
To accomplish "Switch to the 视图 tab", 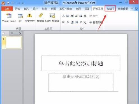I will 87,9.
